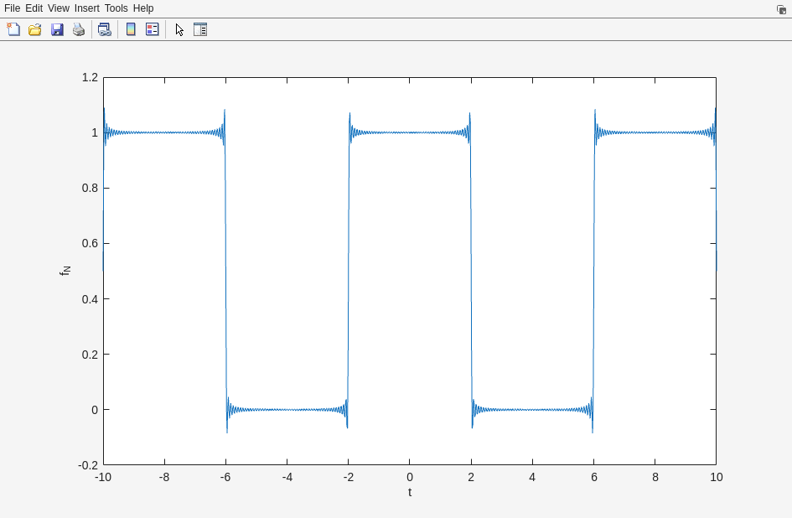This screenshot has height=518, width=792.
Task: Expand the Tools menu
Action: point(116,8)
